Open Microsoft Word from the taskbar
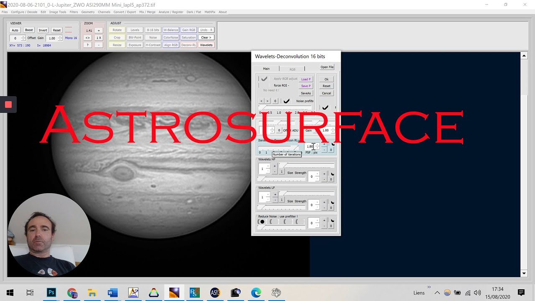This screenshot has height=301, width=535. (113, 293)
